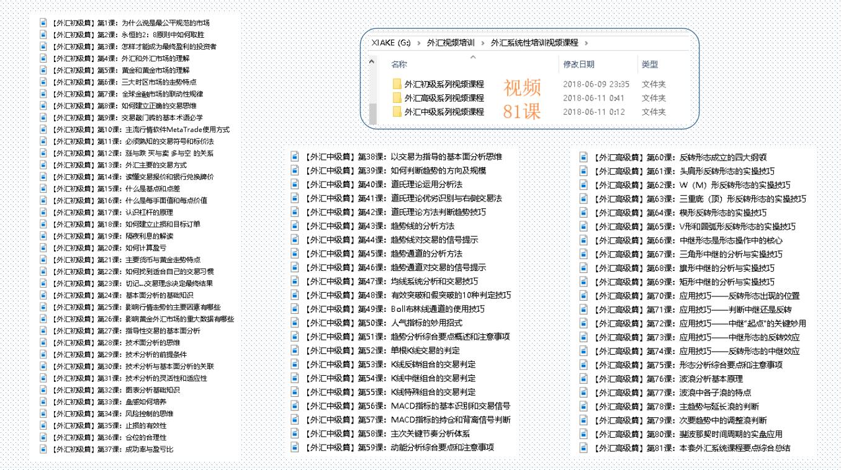
Task: Sort by the 修改日期 column header
Action: coord(578,64)
